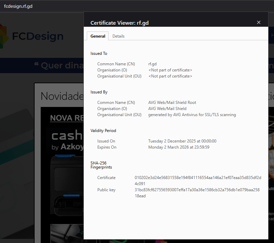Close the Certificate Viewer dialog
Viewport: 274px width, 243px height.
point(259,22)
